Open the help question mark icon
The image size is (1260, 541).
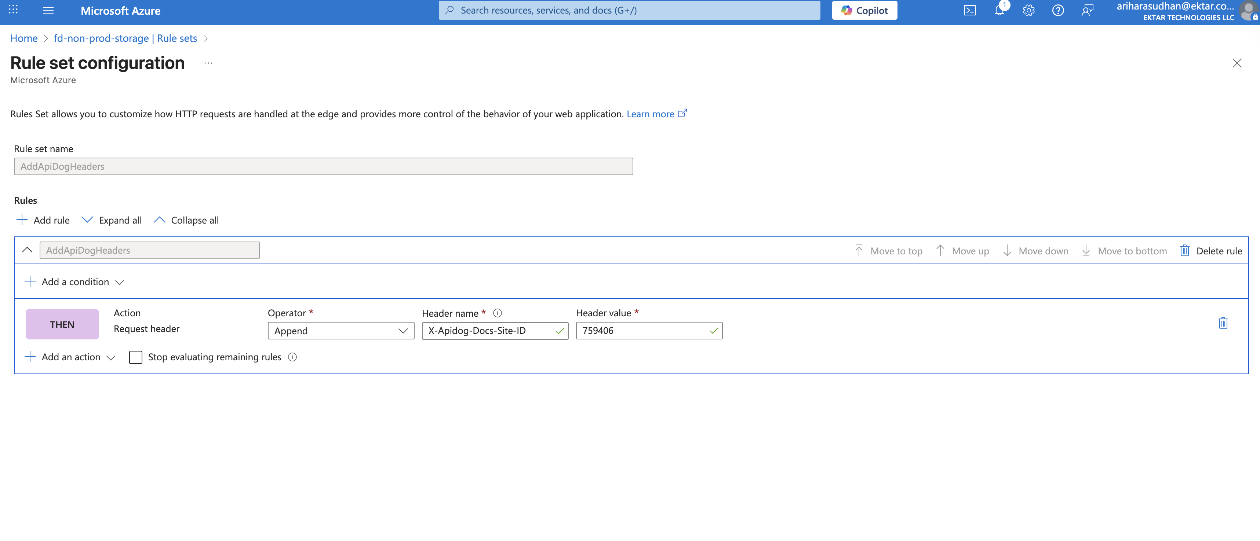(x=1057, y=10)
